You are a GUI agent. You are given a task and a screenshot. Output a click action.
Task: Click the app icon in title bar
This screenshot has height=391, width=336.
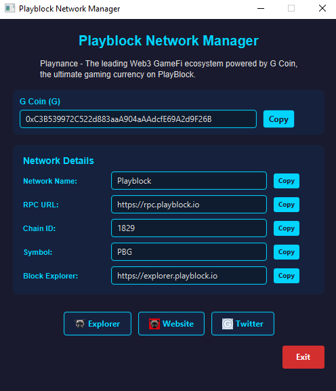click(9, 8)
